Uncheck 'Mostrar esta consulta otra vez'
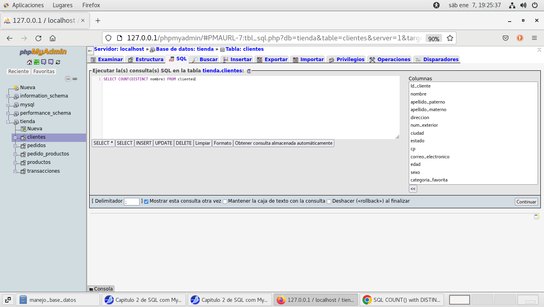This screenshot has height=307, width=544. tap(146, 201)
